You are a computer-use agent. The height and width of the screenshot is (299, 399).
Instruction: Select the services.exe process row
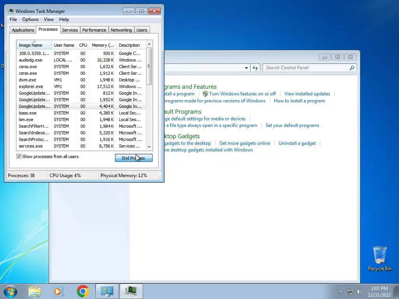[81, 146]
